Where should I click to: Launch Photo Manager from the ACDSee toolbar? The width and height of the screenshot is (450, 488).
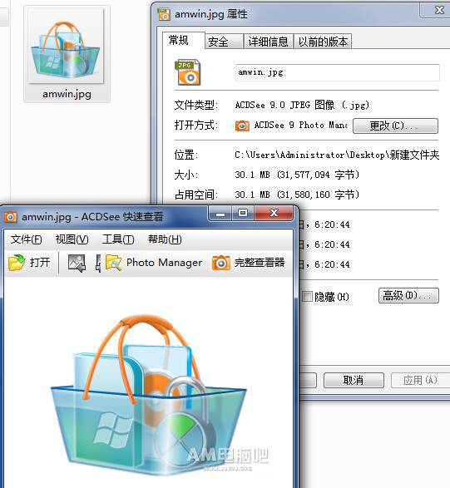click(x=154, y=263)
